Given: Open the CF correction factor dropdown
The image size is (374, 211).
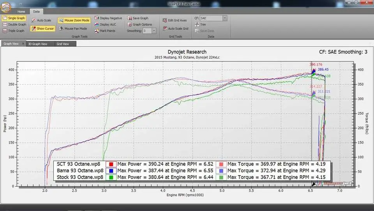Looking at the screenshot, I should [225, 18].
